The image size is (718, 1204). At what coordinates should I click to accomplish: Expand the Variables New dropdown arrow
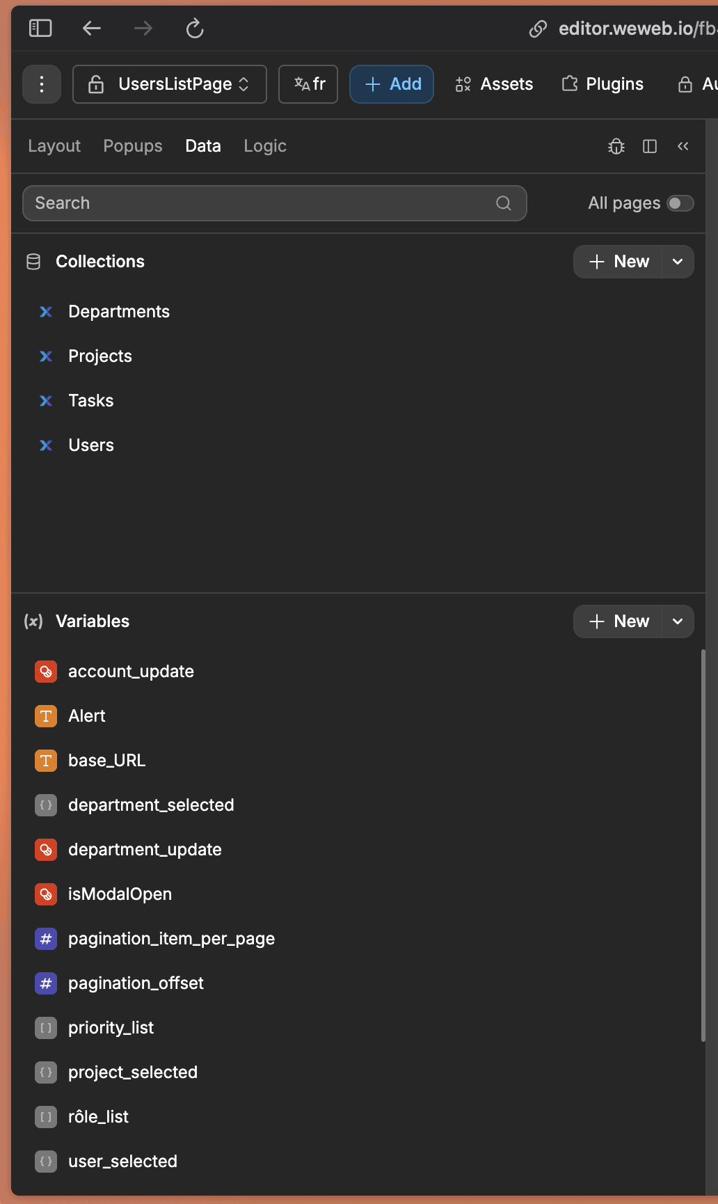[678, 621]
